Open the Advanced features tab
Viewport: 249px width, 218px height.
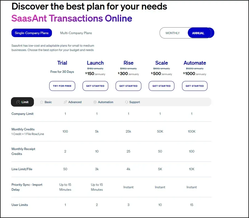(x=73, y=102)
